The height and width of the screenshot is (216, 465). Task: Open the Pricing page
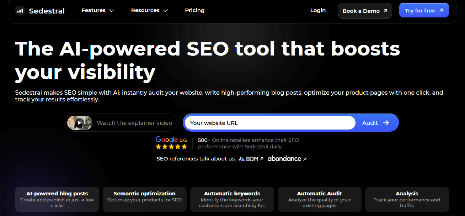point(195,11)
